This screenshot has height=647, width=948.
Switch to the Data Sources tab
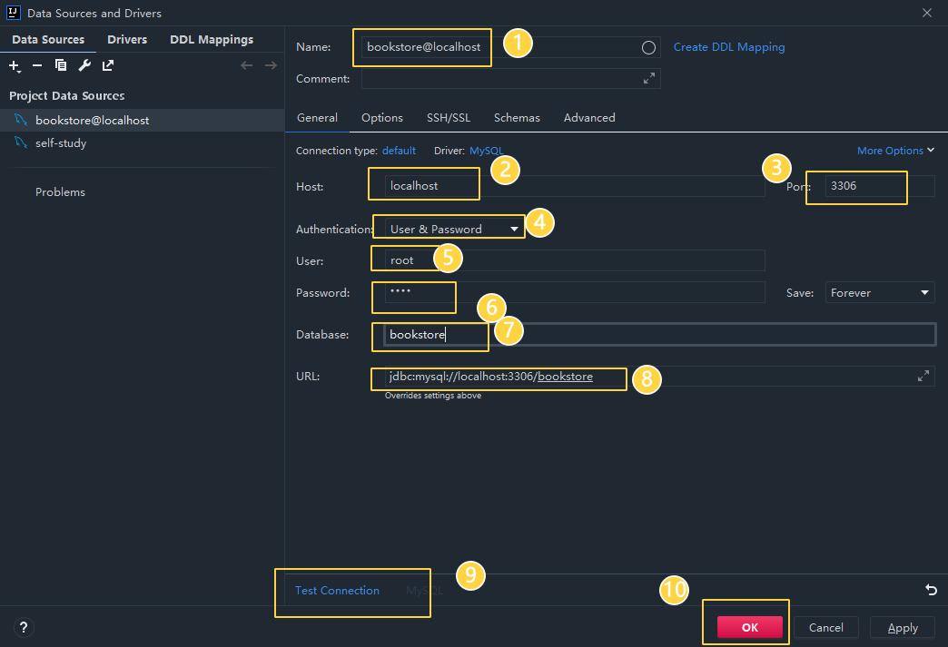coord(48,40)
